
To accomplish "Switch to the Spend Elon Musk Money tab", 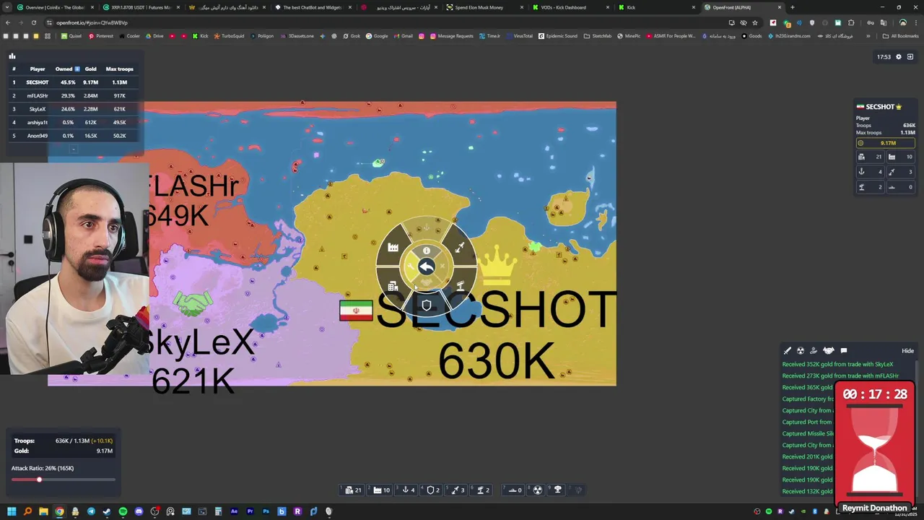I will tap(484, 7).
